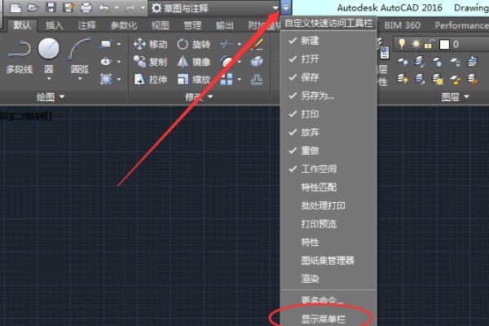The width and height of the screenshot is (489, 326).
Task: Uncheck 工作空间 in the menu
Action: pyautogui.click(x=328, y=169)
